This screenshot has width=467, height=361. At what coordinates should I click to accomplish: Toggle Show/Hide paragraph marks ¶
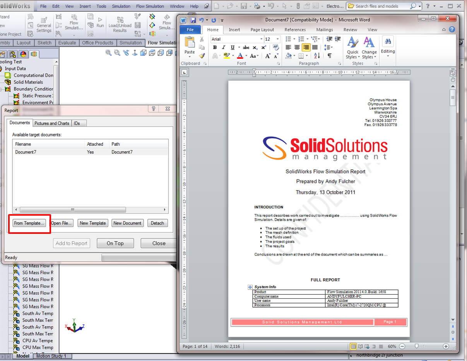329,56
